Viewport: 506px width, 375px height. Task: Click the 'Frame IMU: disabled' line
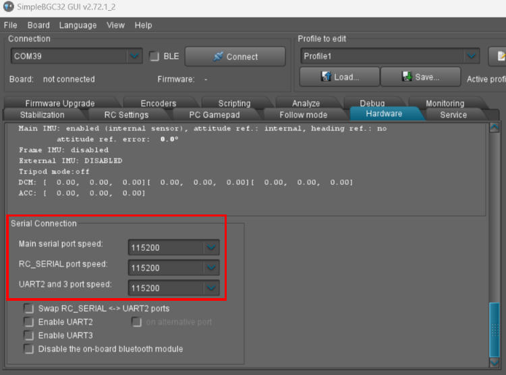click(63, 150)
